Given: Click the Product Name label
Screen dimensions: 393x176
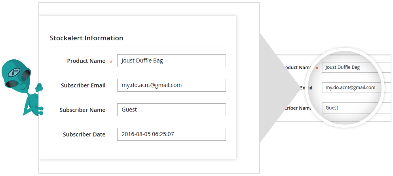Looking at the screenshot, I should pos(86,61).
